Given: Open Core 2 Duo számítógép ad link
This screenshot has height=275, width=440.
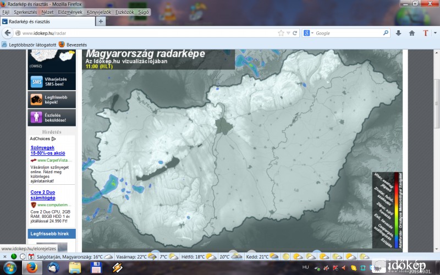Looking at the screenshot, I should [x=43, y=195].
